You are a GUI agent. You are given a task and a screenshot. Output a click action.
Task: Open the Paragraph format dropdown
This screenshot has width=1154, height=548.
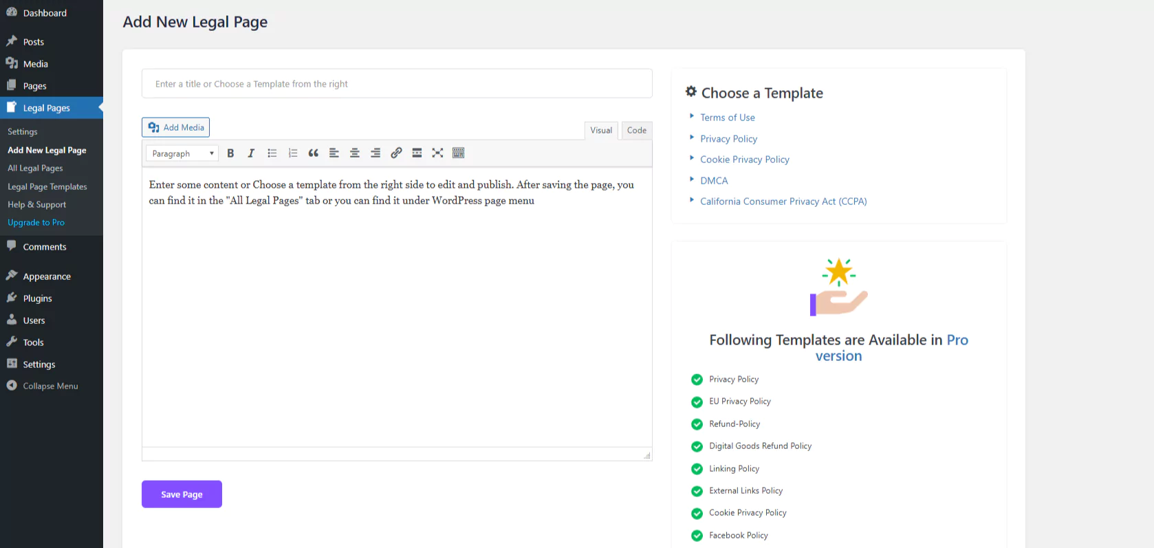(x=182, y=153)
